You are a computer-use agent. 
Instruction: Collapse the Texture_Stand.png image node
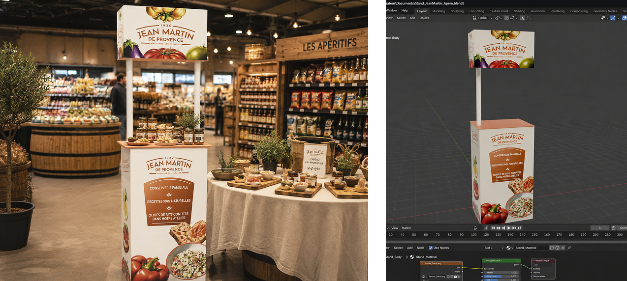click(423, 263)
